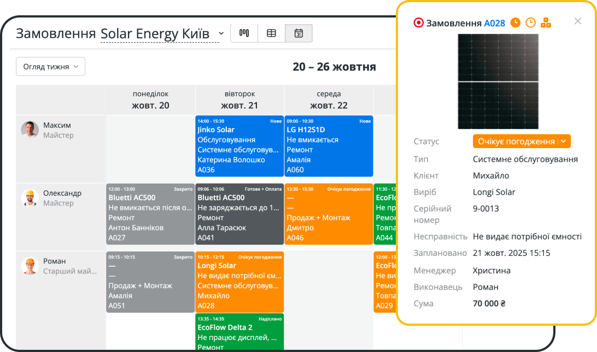
Task: Click the outlined clock icon in order panel
Action: tap(530, 23)
